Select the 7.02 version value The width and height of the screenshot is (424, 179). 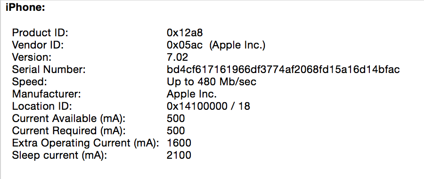tap(178, 57)
